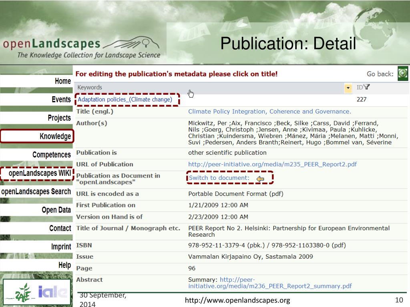
Task: Click the author list text starting Mickwitz, Per
Action: click(x=293, y=133)
